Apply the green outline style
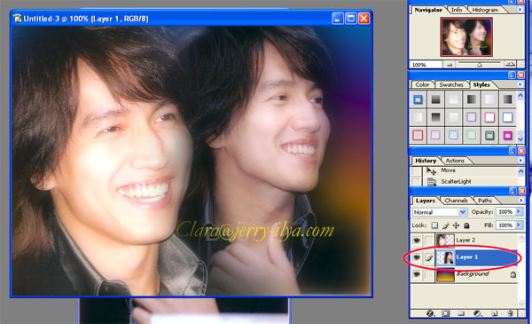The height and width of the screenshot is (324, 532). coord(472,135)
